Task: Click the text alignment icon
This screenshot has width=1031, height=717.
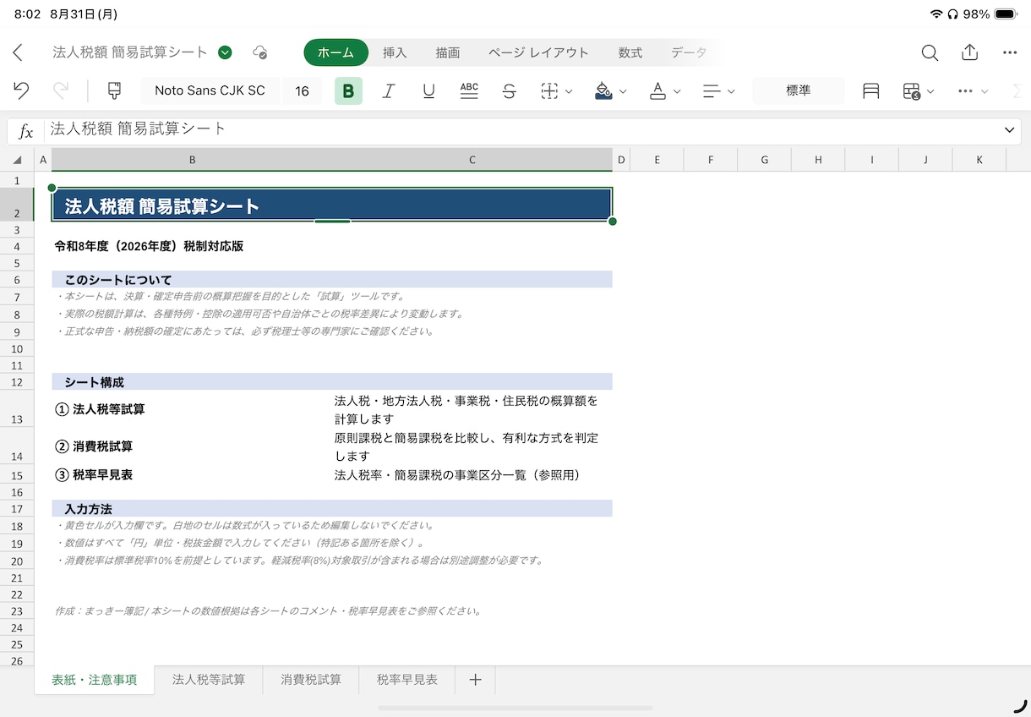Action: tap(712, 90)
